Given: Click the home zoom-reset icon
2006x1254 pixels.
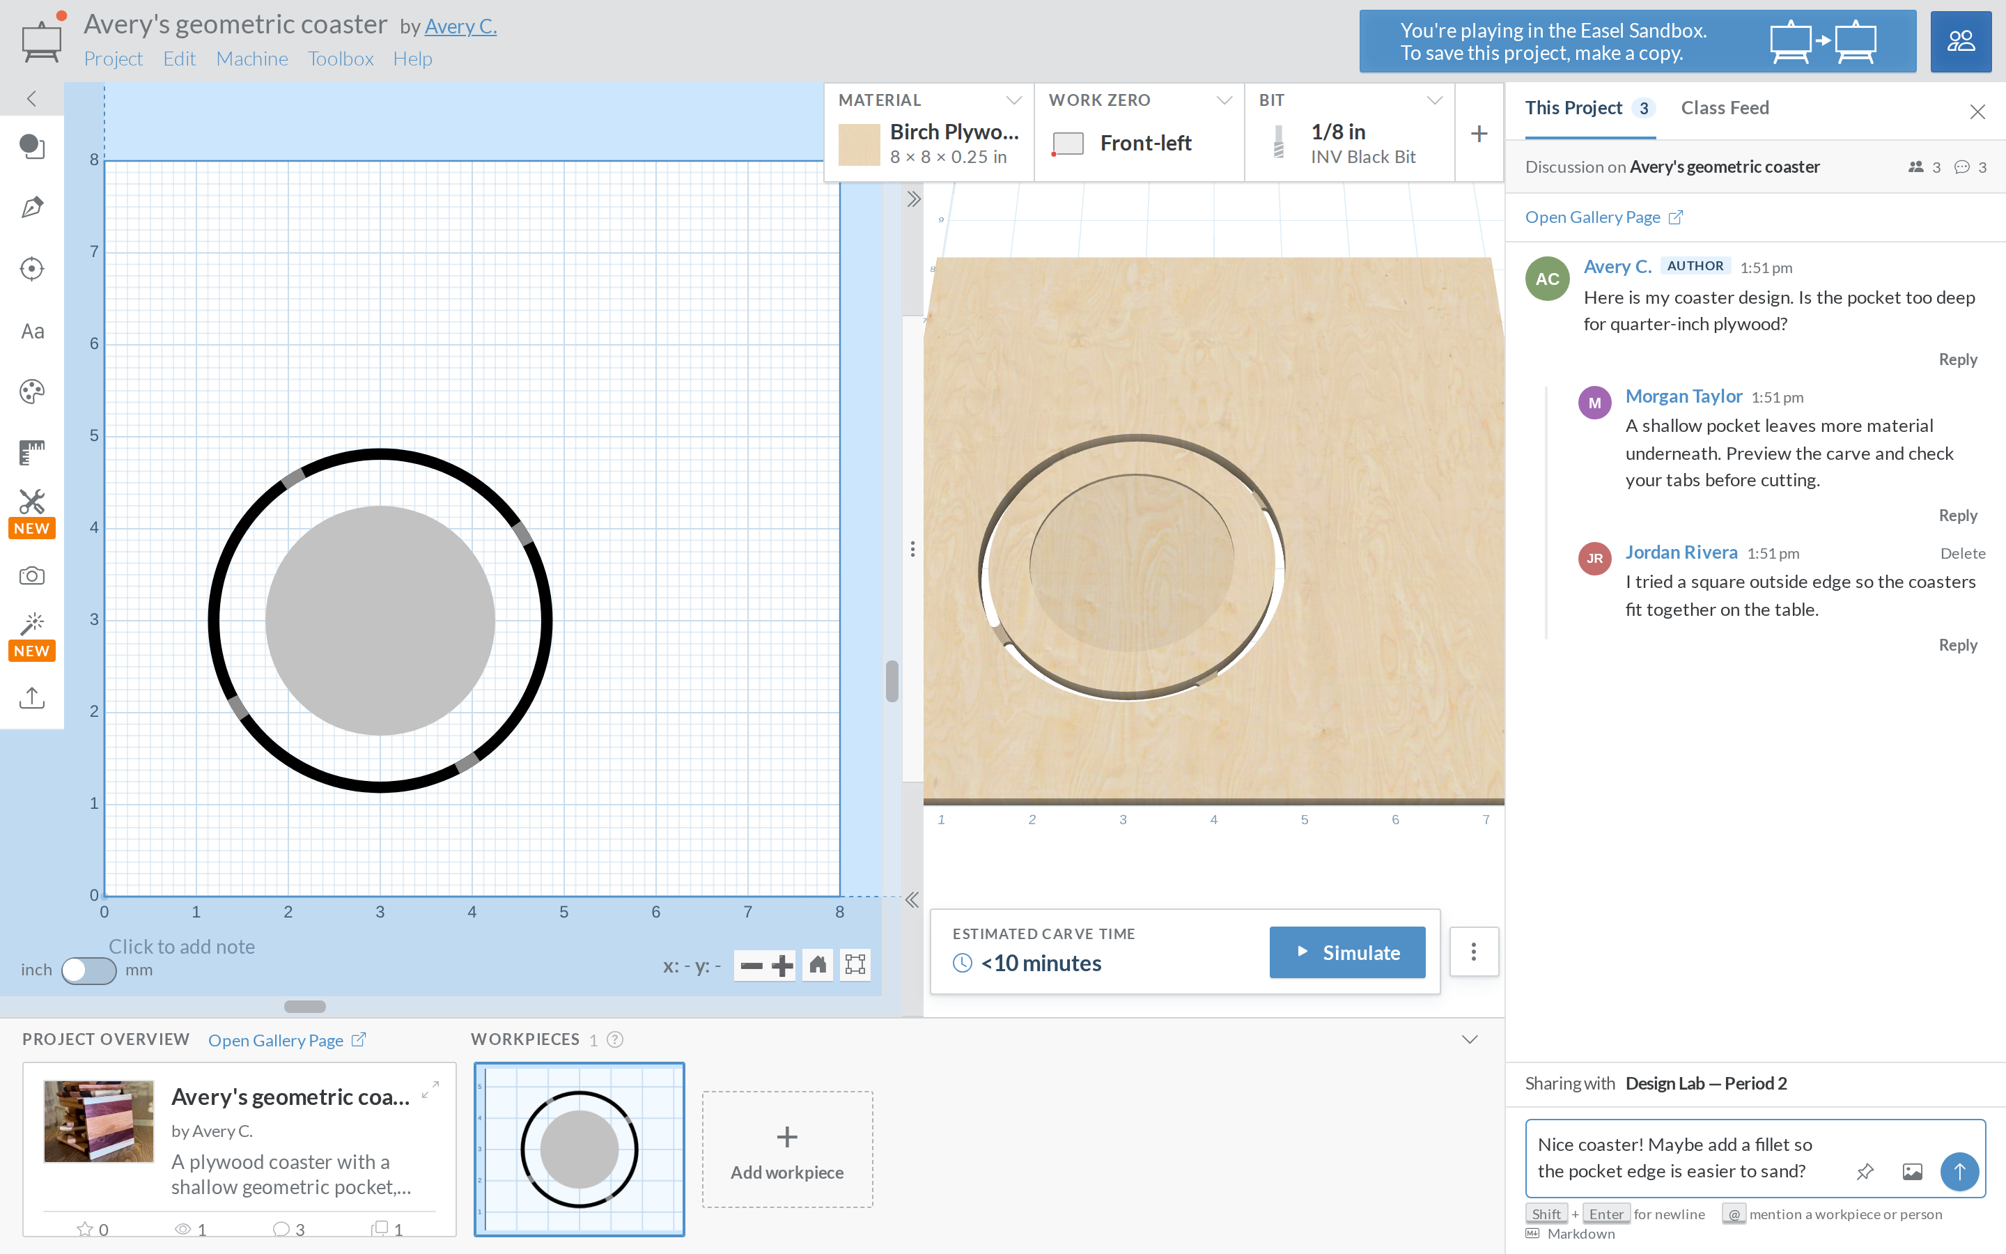Looking at the screenshot, I should 817,965.
